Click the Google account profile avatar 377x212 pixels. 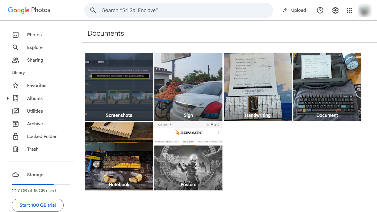tap(364, 10)
